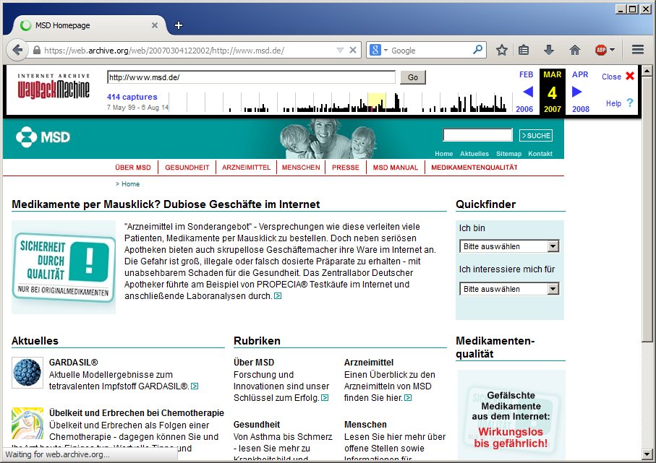Select FEB month link
Image resolution: width=656 pixels, height=463 pixels.
point(526,75)
